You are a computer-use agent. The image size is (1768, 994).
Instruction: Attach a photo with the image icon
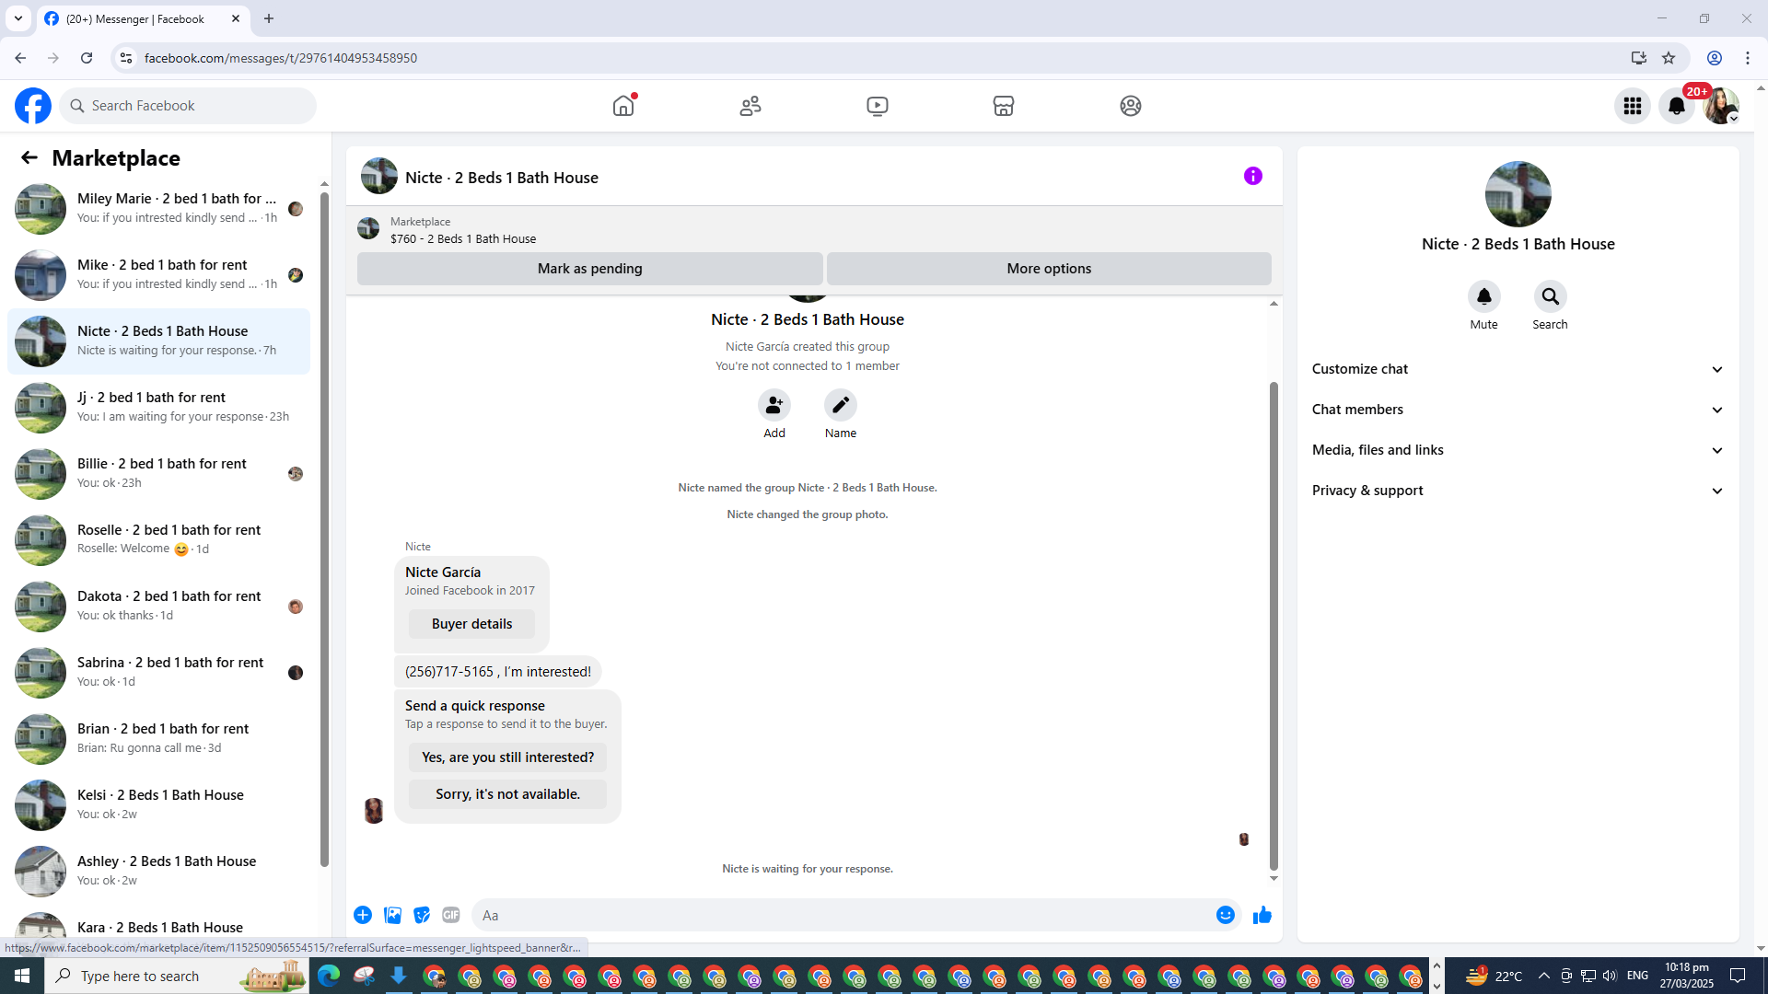(x=392, y=915)
